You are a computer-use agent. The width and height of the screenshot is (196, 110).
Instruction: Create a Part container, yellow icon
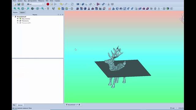pos(59,9)
